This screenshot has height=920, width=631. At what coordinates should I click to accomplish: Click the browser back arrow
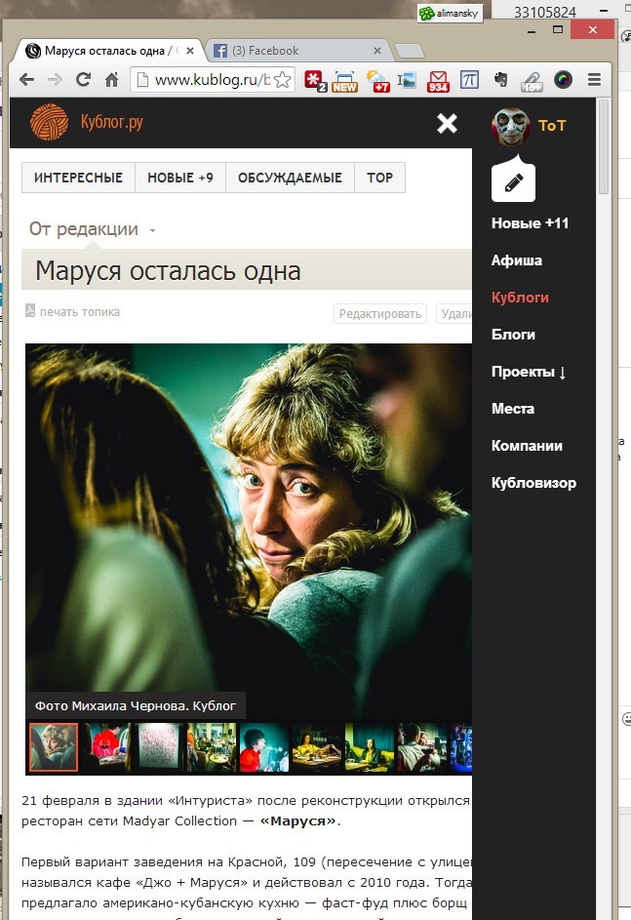point(26,80)
